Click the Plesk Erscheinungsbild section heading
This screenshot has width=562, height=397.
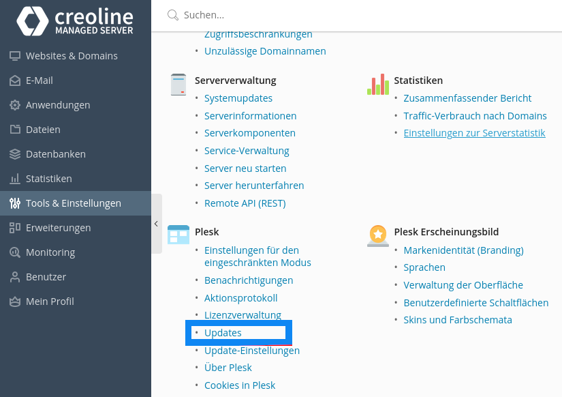pyautogui.click(x=446, y=232)
